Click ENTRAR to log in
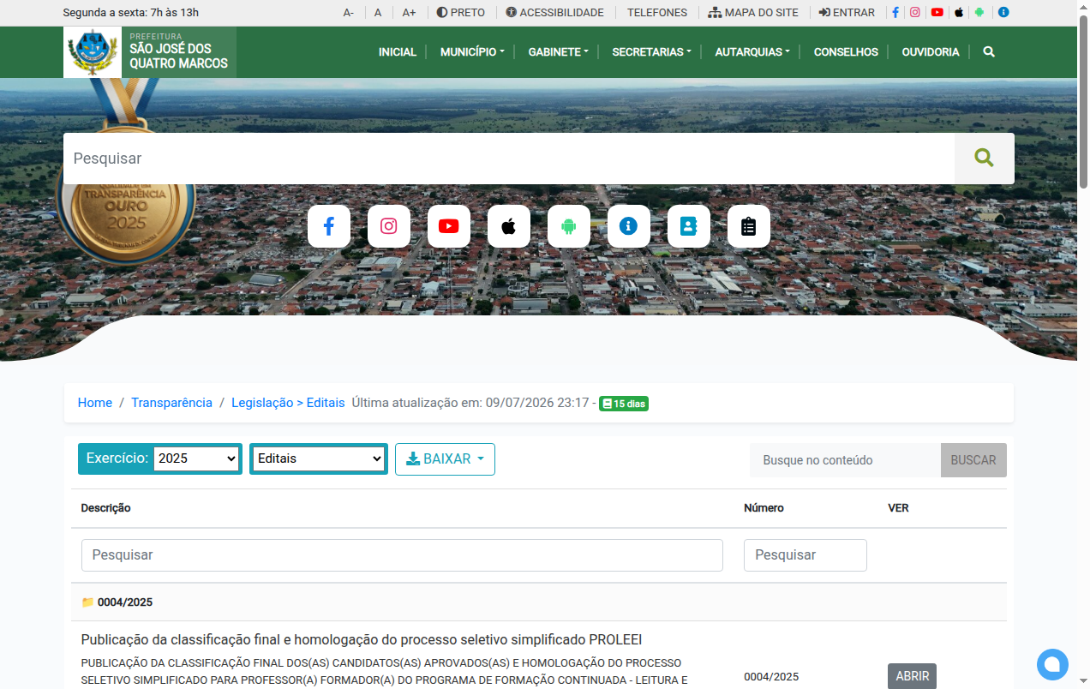The width and height of the screenshot is (1090, 689). pyautogui.click(x=847, y=13)
